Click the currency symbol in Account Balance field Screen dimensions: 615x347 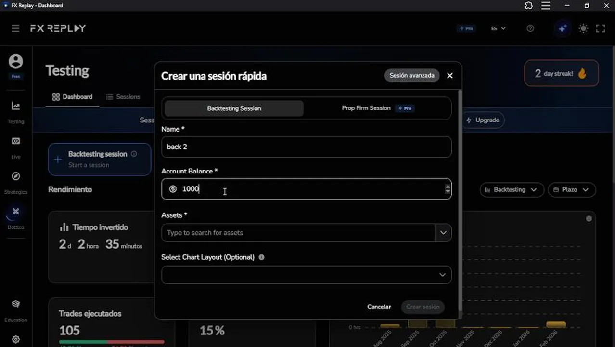coord(173,189)
